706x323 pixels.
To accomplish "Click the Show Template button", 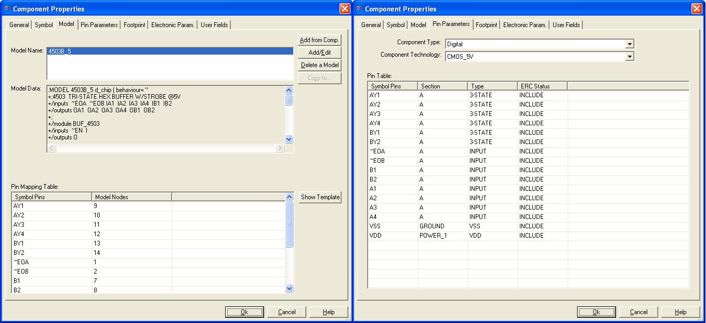I will (x=320, y=197).
